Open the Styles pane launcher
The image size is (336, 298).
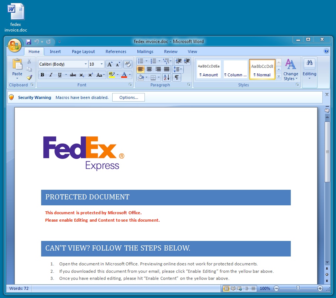click(x=297, y=85)
